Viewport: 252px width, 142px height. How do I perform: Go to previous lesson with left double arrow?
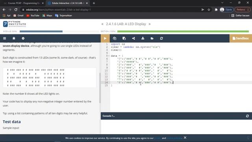[102, 24]
